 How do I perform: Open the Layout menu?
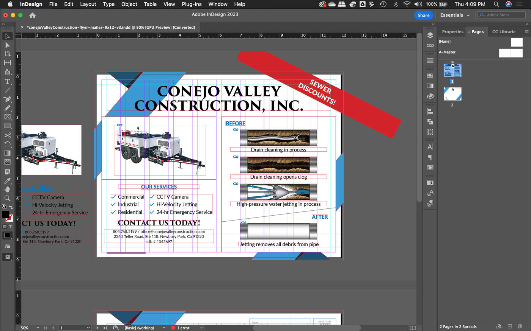coord(88,4)
